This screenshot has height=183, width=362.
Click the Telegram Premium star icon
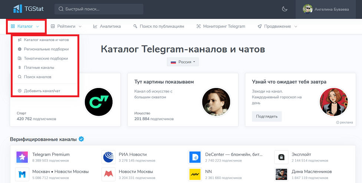click(22, 157)
